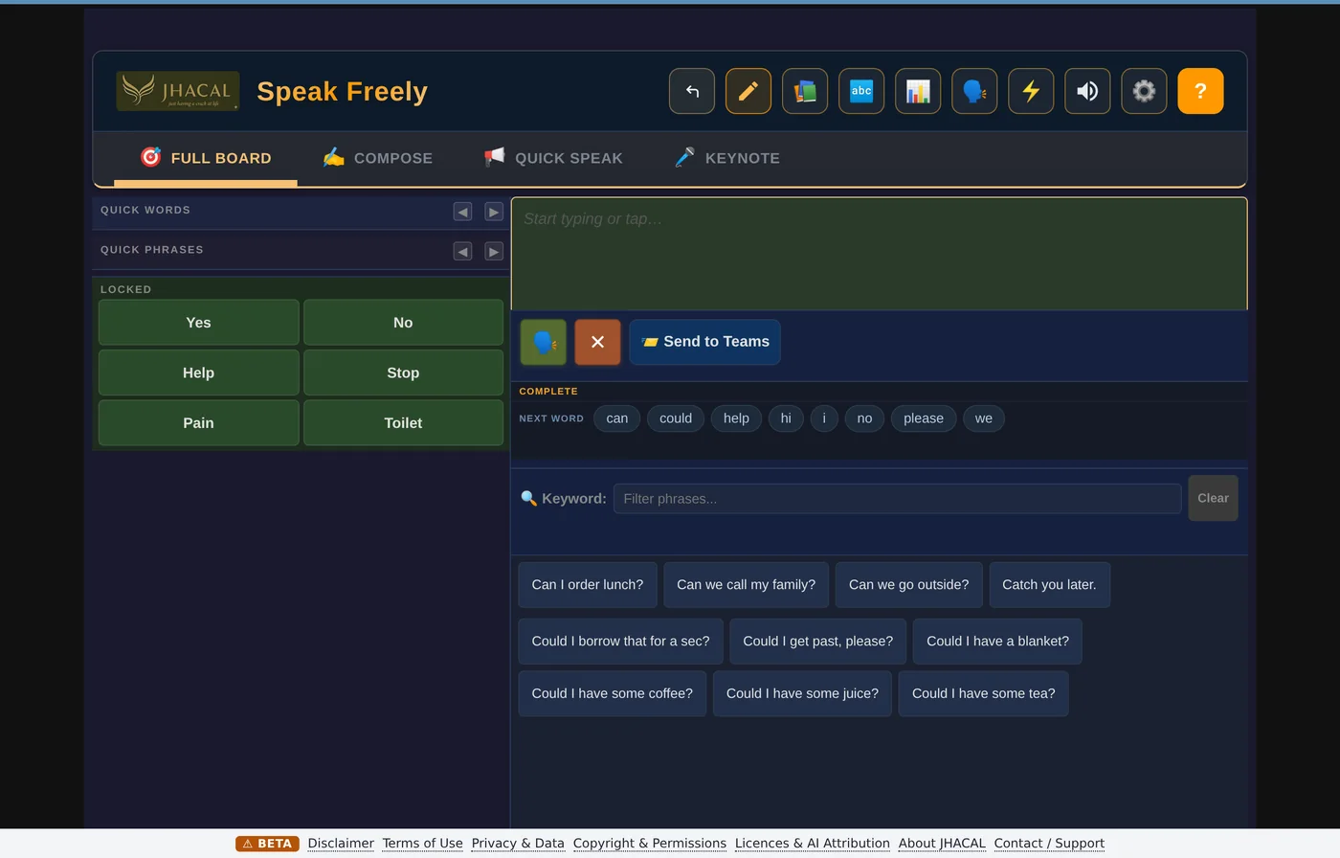
Task: Tap the locked No button
Action: pos(403,323)
